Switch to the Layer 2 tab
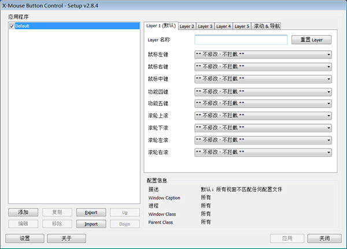The height and width of the screenshot is (249, 347). pos(187,27)
